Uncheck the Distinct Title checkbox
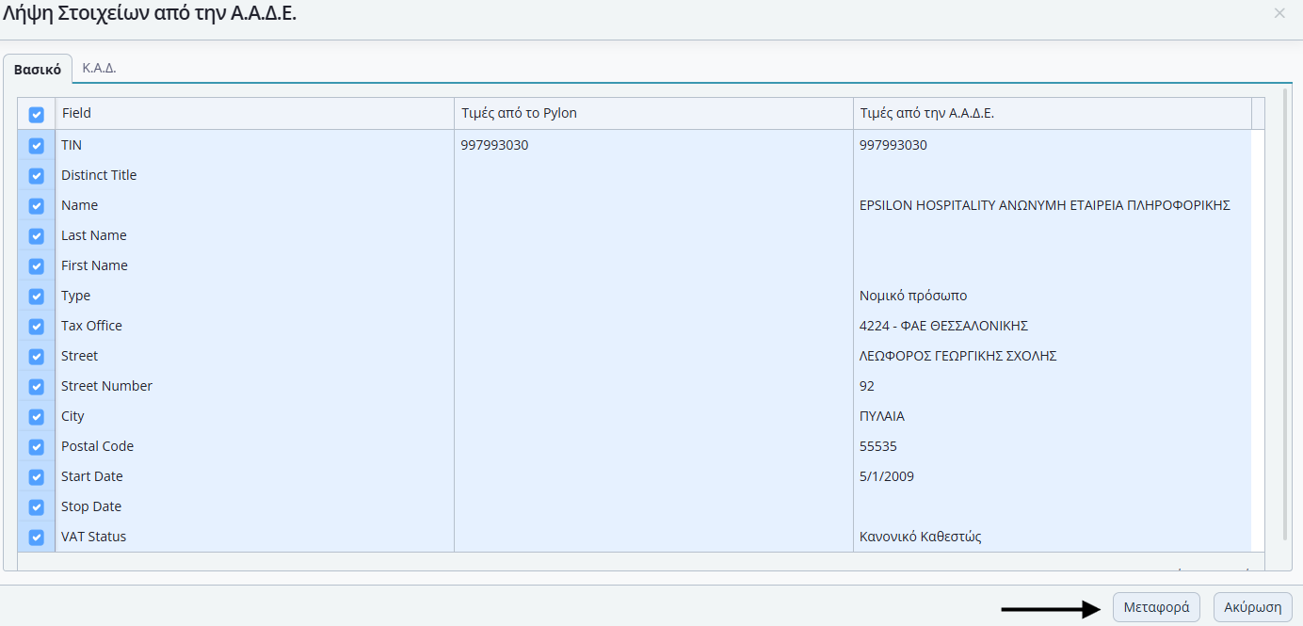The width and height of the screenshot is (1303, 626). pos(37,176)
